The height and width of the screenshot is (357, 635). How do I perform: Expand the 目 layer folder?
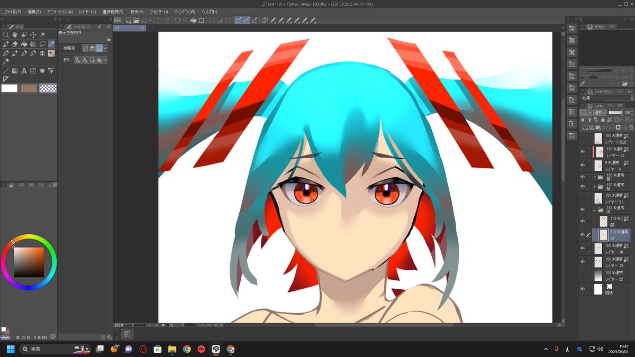point(595,177)
